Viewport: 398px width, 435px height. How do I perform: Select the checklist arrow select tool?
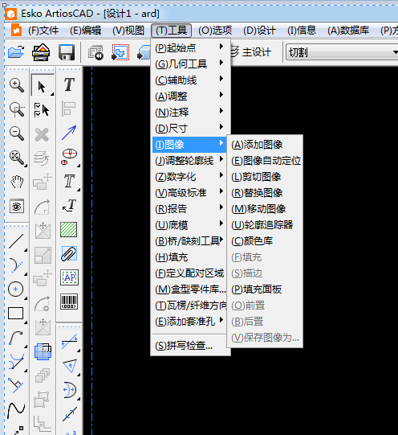point(42,110)
